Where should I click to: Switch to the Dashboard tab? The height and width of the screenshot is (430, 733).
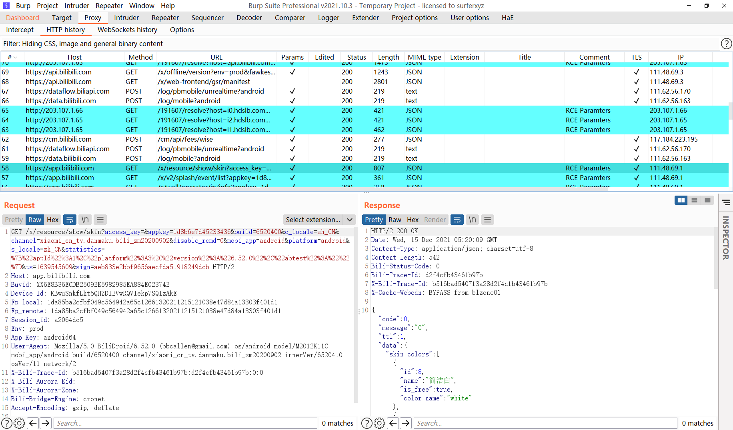click(22, 18)
